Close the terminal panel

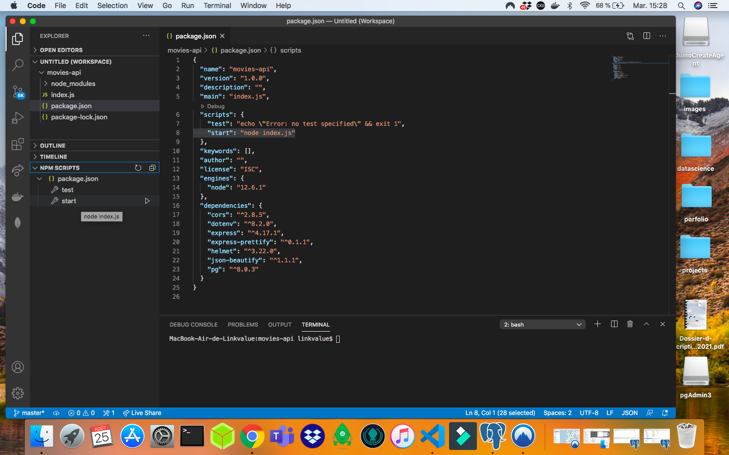(x=663, y=324)
